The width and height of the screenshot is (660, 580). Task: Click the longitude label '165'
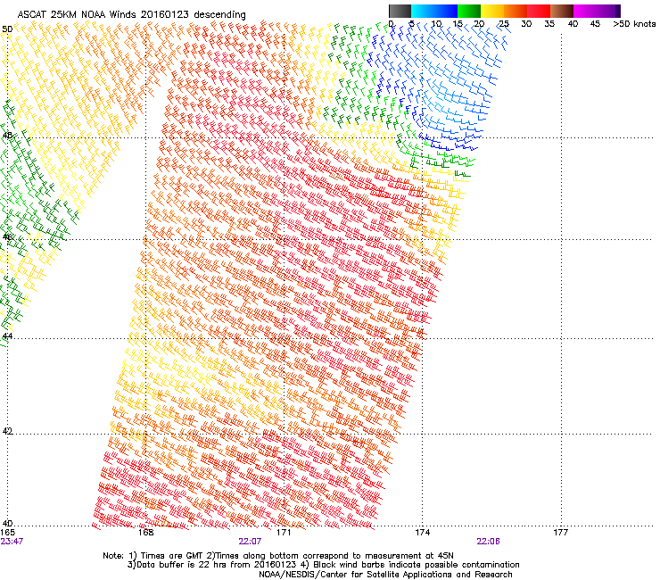tap(7, 533)
